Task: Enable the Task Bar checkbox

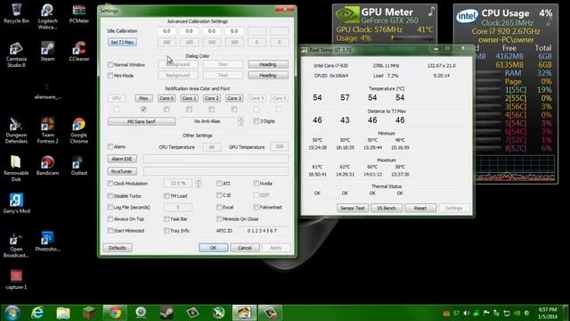Action: click(x=167, y=219)
